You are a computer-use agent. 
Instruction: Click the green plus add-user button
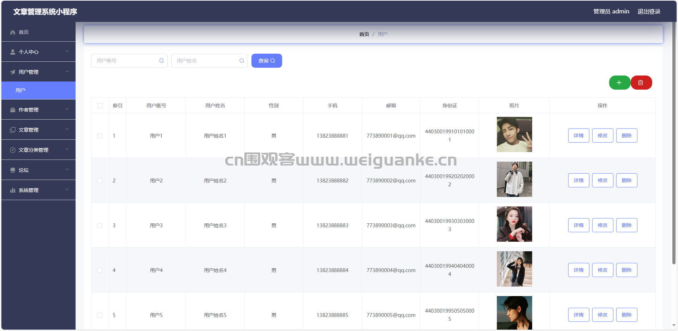tap(619, 83)
